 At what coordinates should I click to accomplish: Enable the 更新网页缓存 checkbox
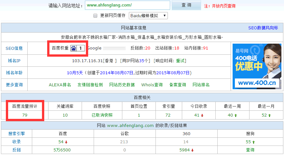pyautogui.click(x=95, y=16)
